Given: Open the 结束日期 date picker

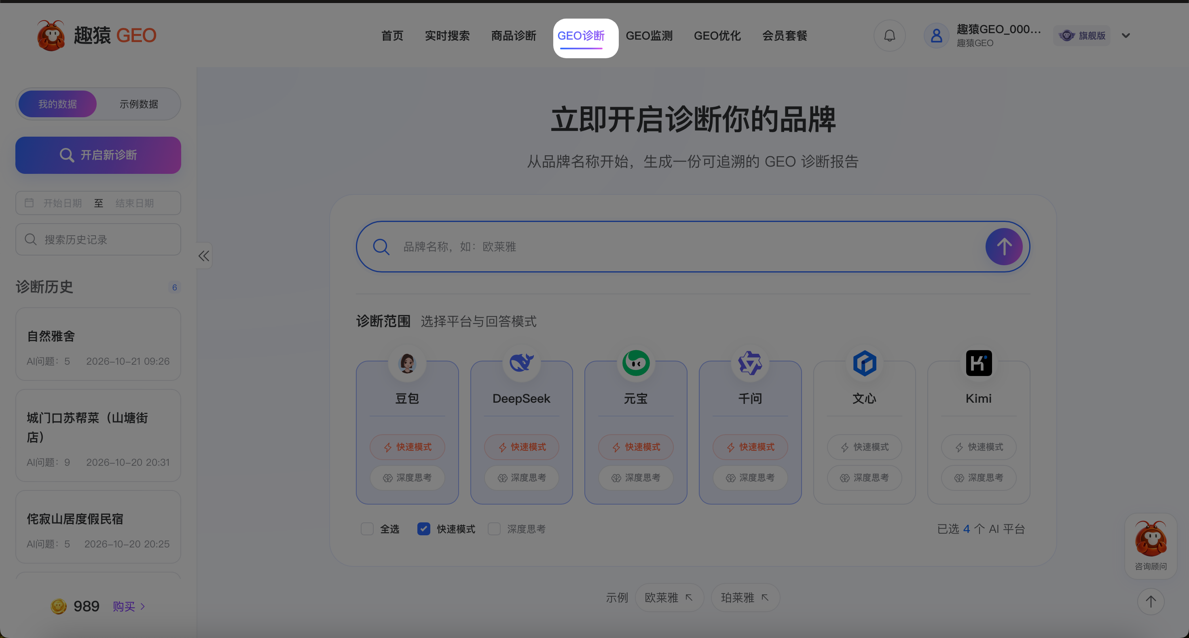Looking at the screenshot, I should pyautogui.click(x=134, y=203).
